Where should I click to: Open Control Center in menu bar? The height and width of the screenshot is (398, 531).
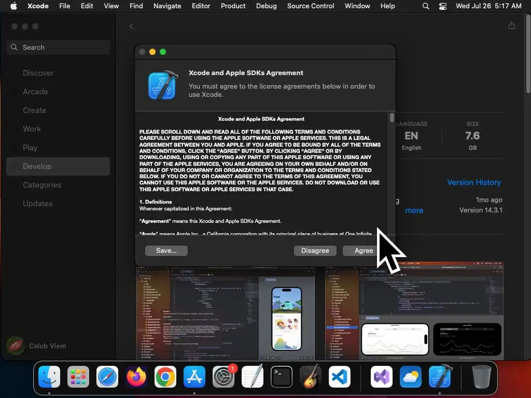pyautogui.click(x=443, y=6)
